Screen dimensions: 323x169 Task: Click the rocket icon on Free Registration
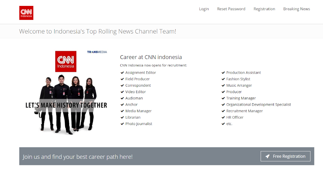268,156
